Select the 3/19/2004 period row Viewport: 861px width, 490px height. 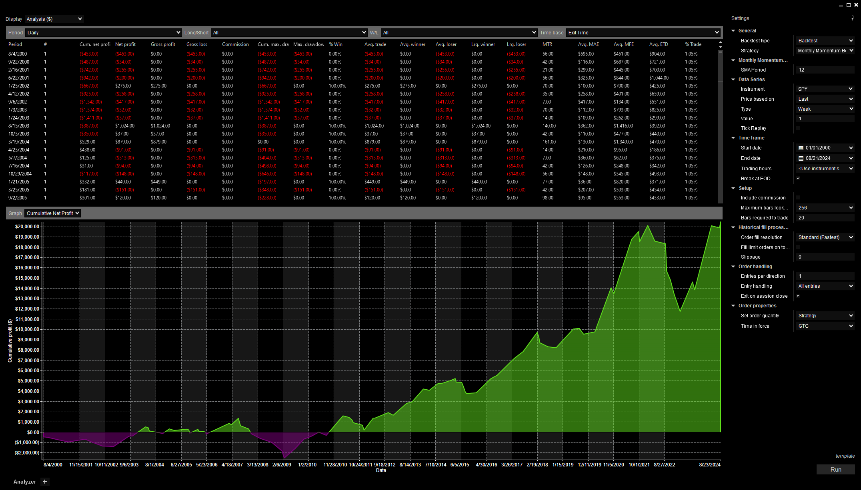pos(362,141)
